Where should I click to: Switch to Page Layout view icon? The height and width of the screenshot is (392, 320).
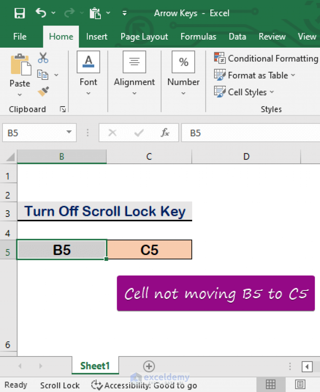pyautogui.click(x=300, y=384)
